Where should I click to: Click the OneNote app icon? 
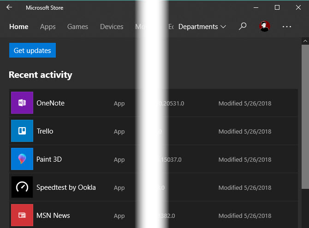(x=22, y=103)
